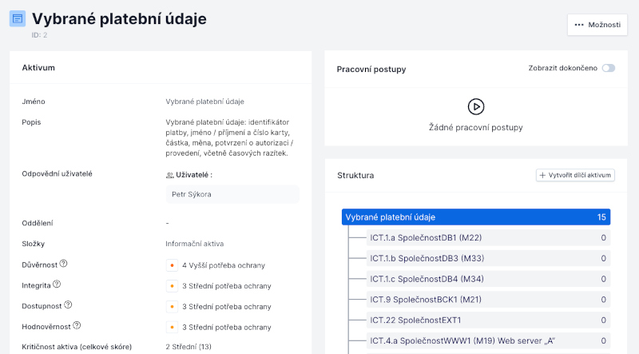
Task: Click the users icon beside Uživatelé
Action: coord(169,175)
